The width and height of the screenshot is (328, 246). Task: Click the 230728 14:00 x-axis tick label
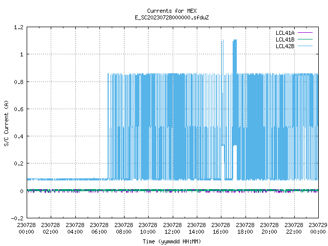pyautogui.click(x=196, y=229)
